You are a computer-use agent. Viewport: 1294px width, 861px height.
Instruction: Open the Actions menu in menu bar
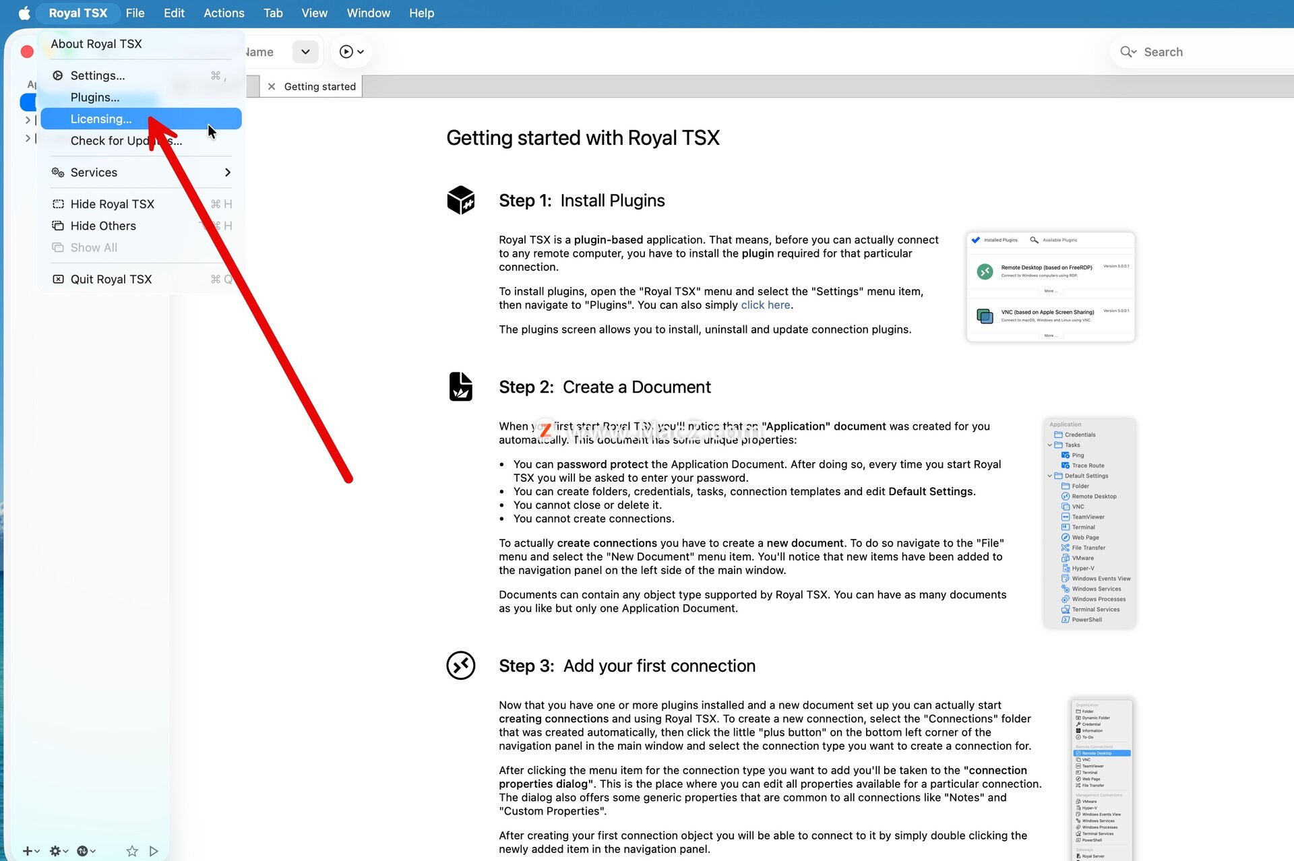click(x=224, y=13)
